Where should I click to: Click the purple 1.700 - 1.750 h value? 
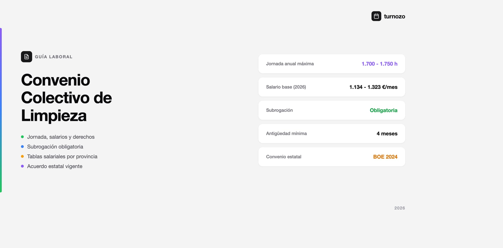coord(379,64)
